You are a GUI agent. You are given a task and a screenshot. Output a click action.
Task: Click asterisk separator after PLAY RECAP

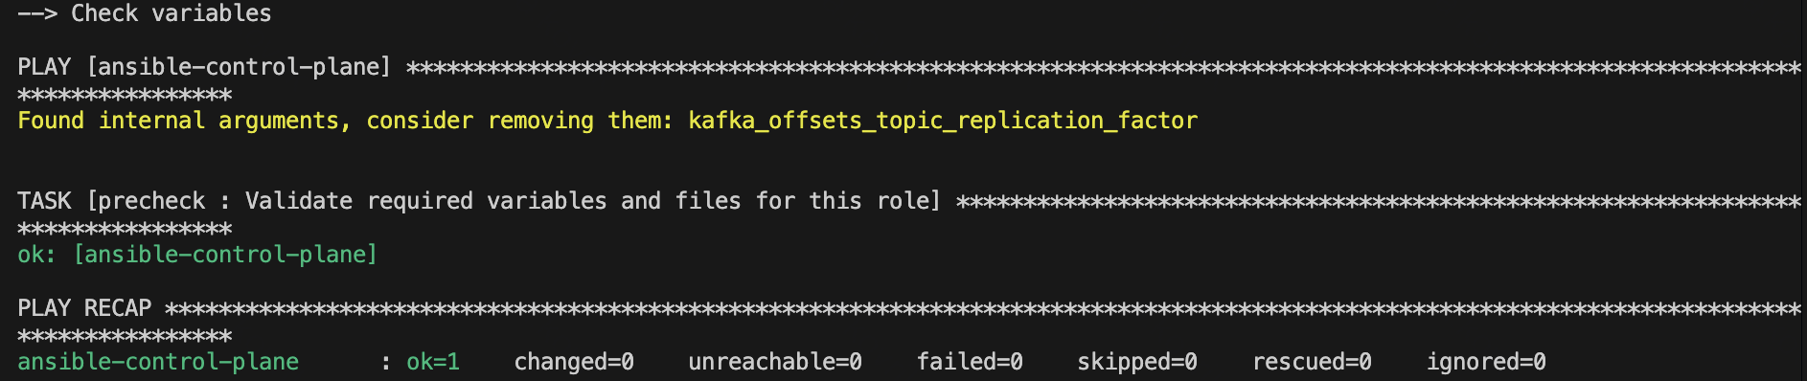pyautogui.click(x=983, y=308)
